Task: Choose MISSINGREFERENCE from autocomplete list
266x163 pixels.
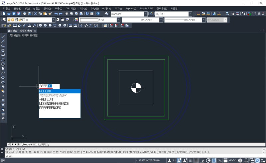Action: (60, 103)
